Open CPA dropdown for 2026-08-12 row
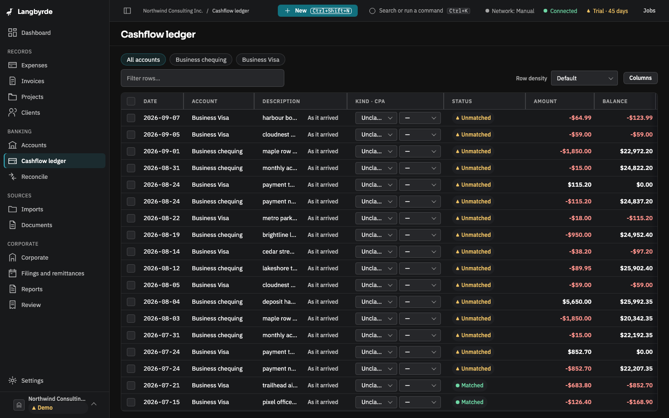Viewport: 669px width, 418px height. (420, 268)
